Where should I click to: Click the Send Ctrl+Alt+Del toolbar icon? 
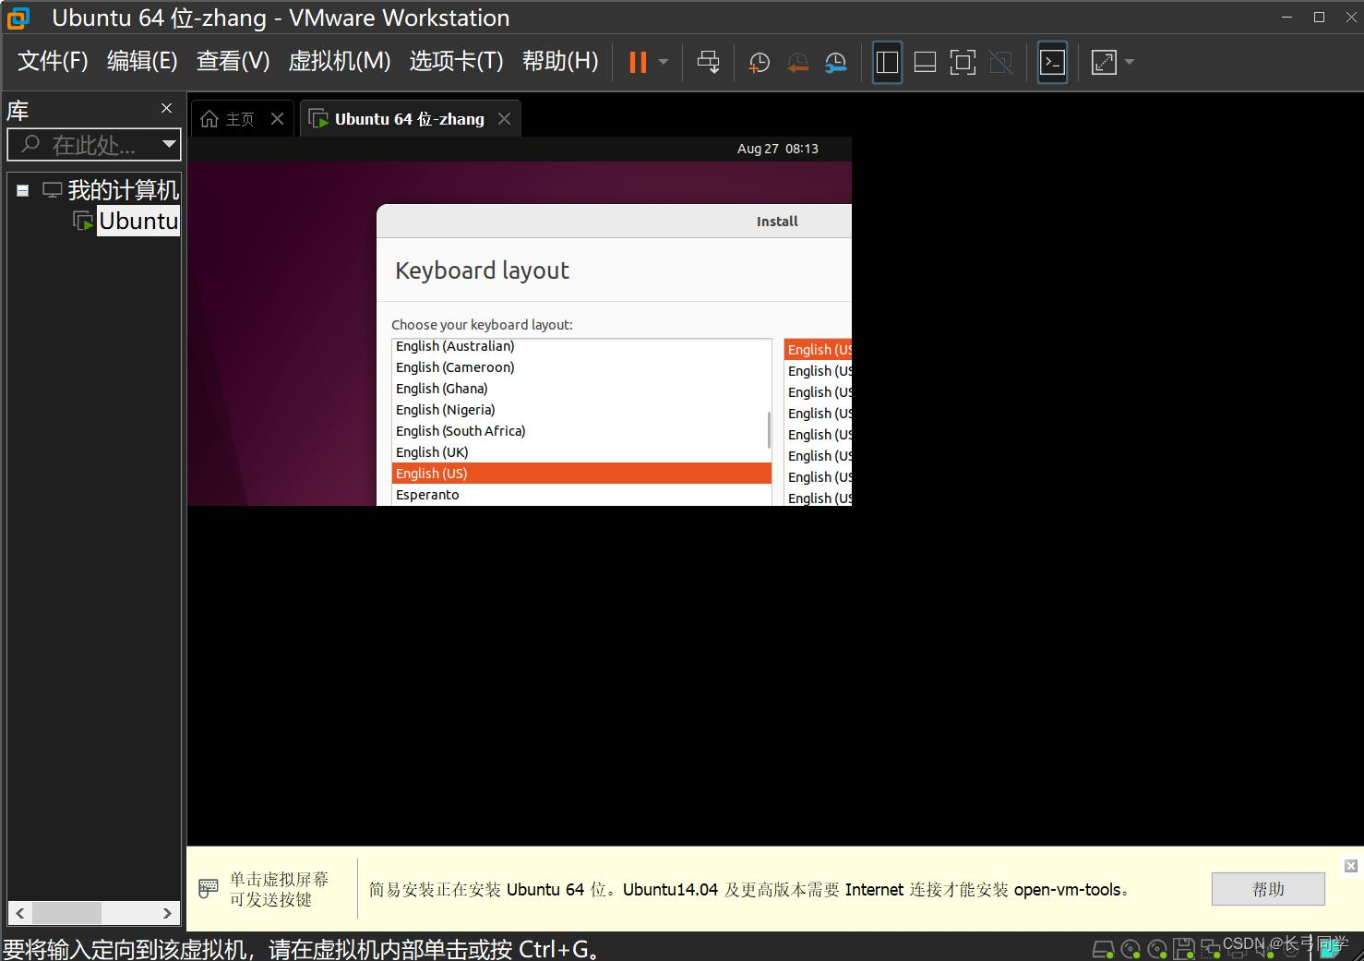click(x=708, y=62)
